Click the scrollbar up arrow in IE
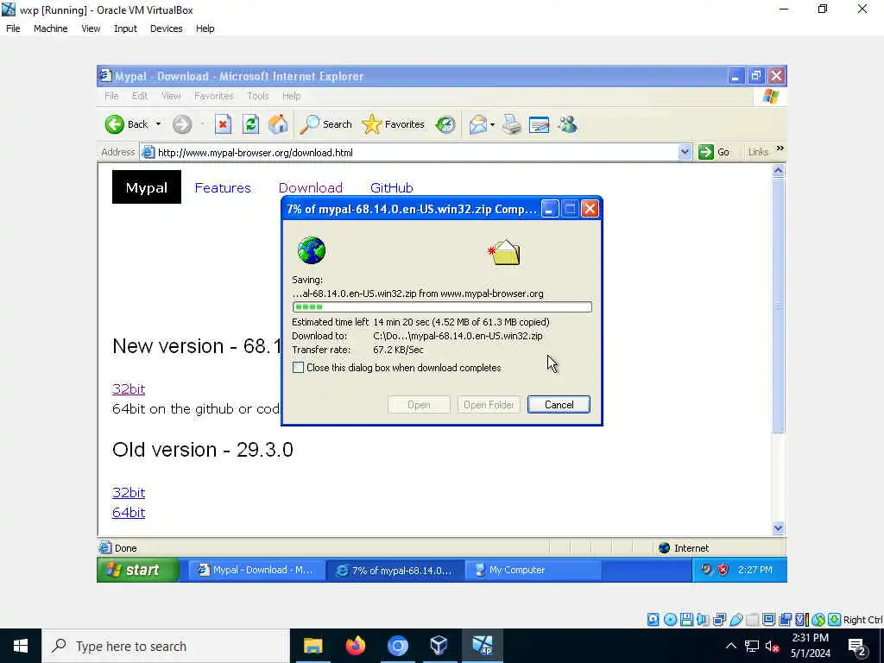The width and height of the screenshot is (884, 663). point(778,170)
